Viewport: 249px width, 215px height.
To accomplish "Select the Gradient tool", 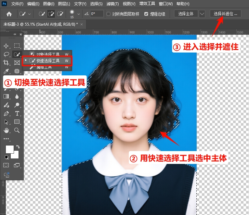I will click(x=6, y=96).
